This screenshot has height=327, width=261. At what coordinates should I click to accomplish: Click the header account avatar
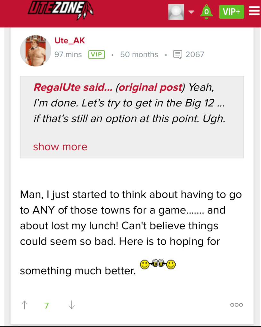(x=176, y=12)
